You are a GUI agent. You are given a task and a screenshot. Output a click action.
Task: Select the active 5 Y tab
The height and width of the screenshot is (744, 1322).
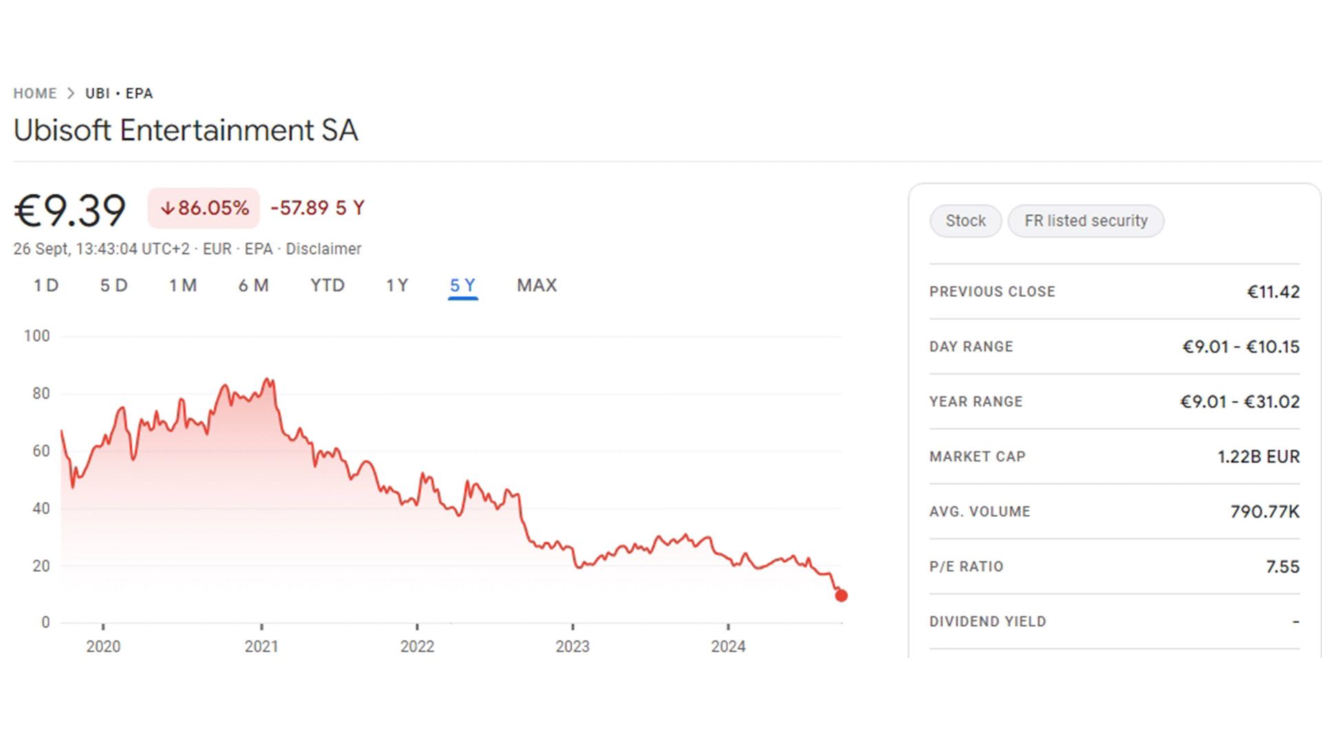[x=463, y=286]
